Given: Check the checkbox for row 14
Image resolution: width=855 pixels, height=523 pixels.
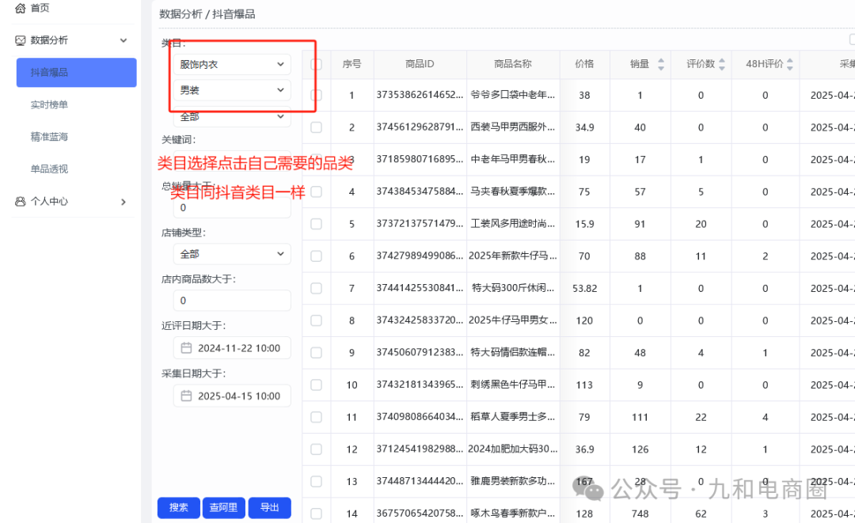Looking at the screenshot, I should (x=316, y=514).
